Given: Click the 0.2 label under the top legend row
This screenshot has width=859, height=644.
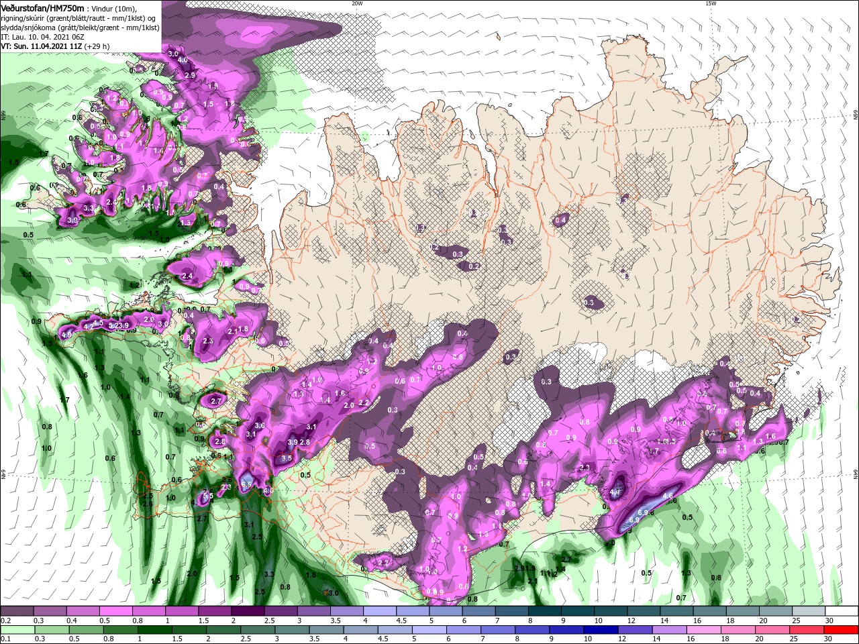Looking at the screenshot, I should pos(6,620).
